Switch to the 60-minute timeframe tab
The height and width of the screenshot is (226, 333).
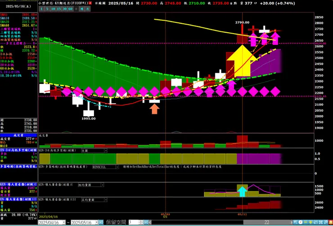pos(70,9)
